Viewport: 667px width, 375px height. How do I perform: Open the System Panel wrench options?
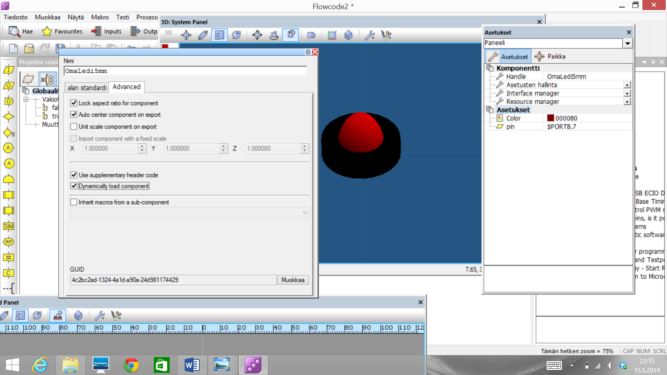coord(369,35)
